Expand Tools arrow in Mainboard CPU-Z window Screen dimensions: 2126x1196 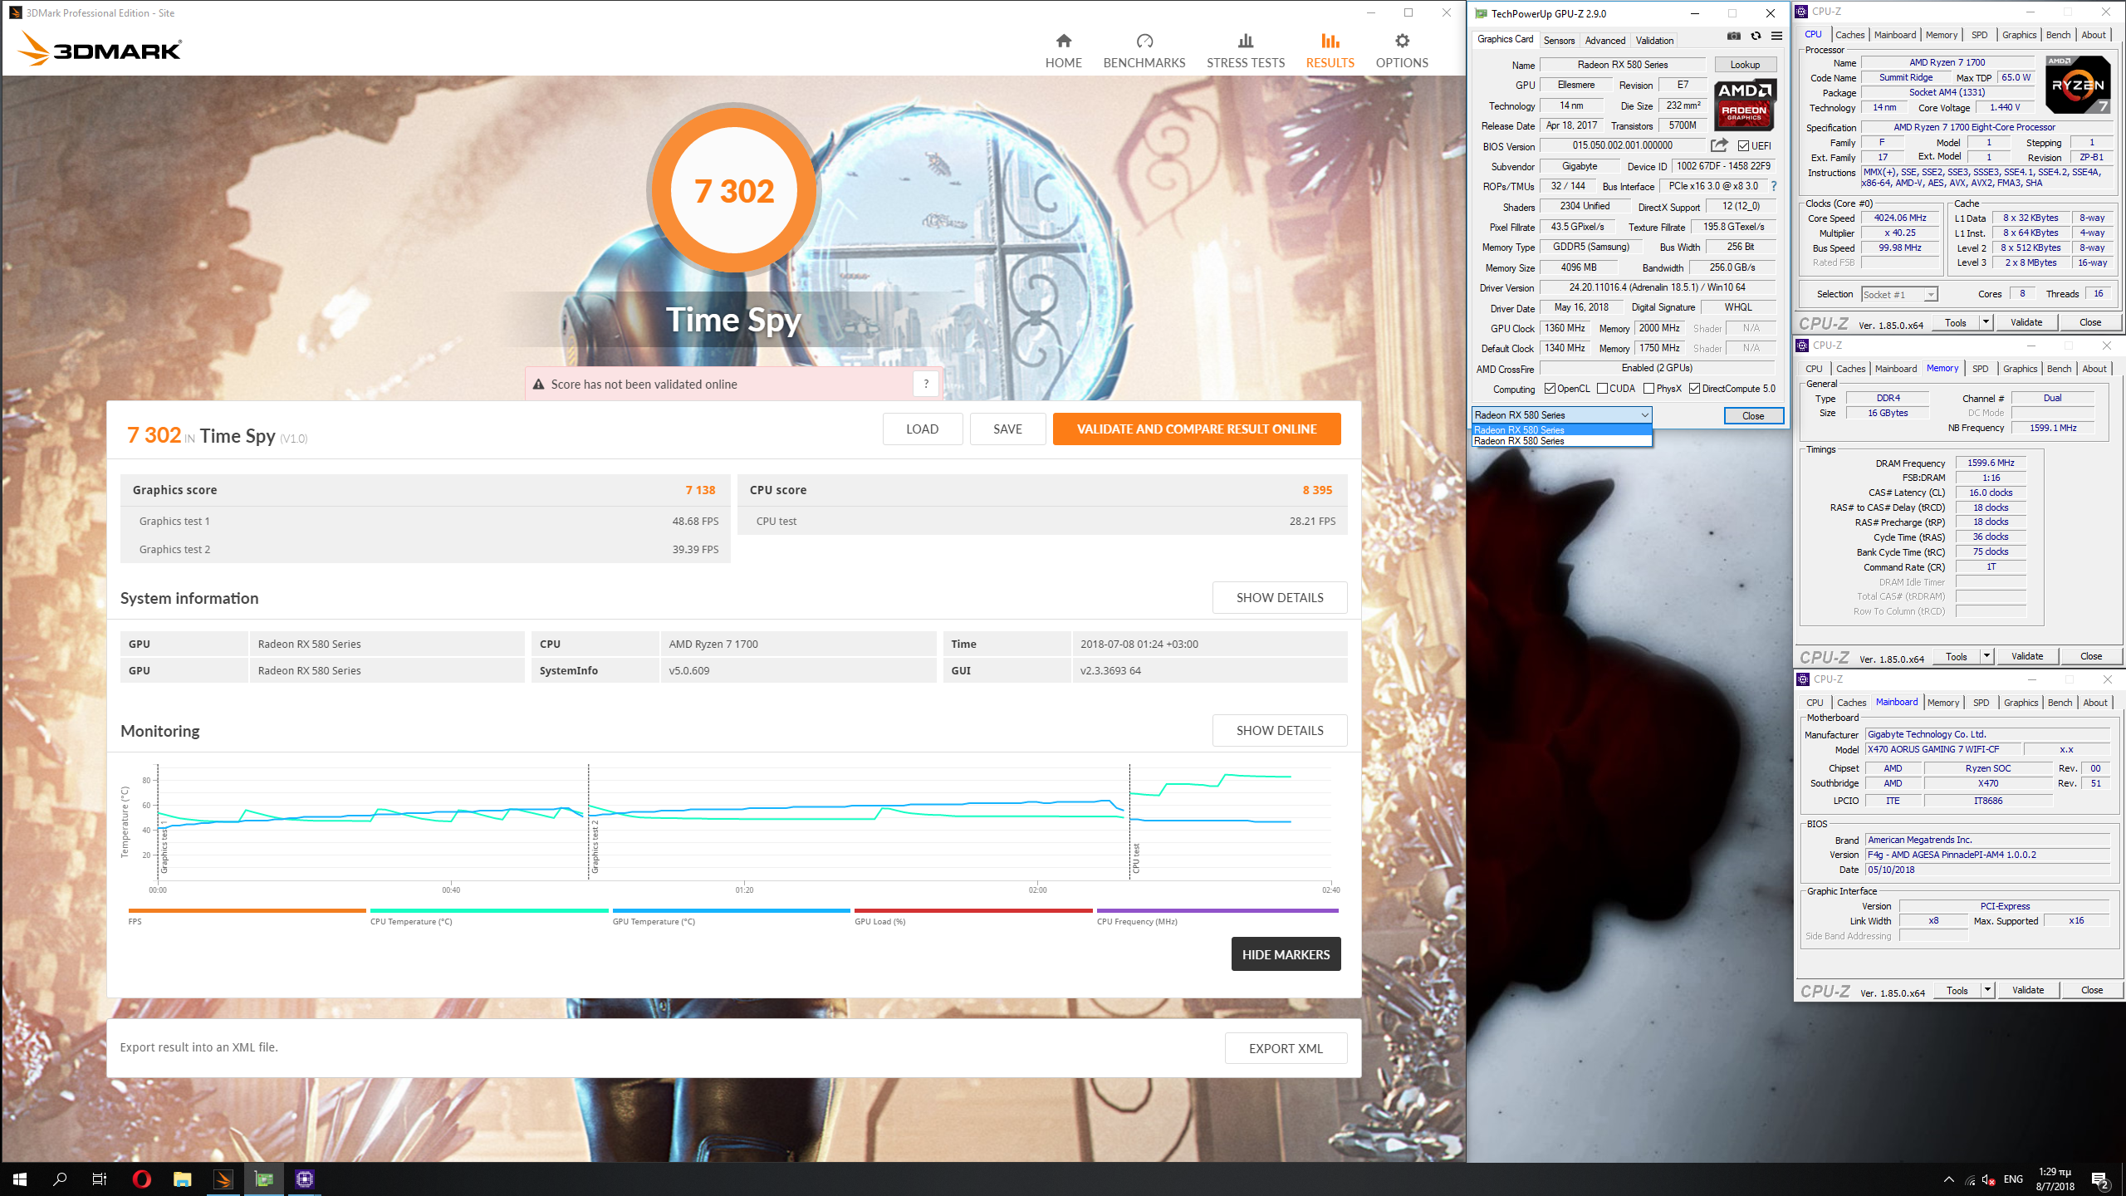point(1987,990)
